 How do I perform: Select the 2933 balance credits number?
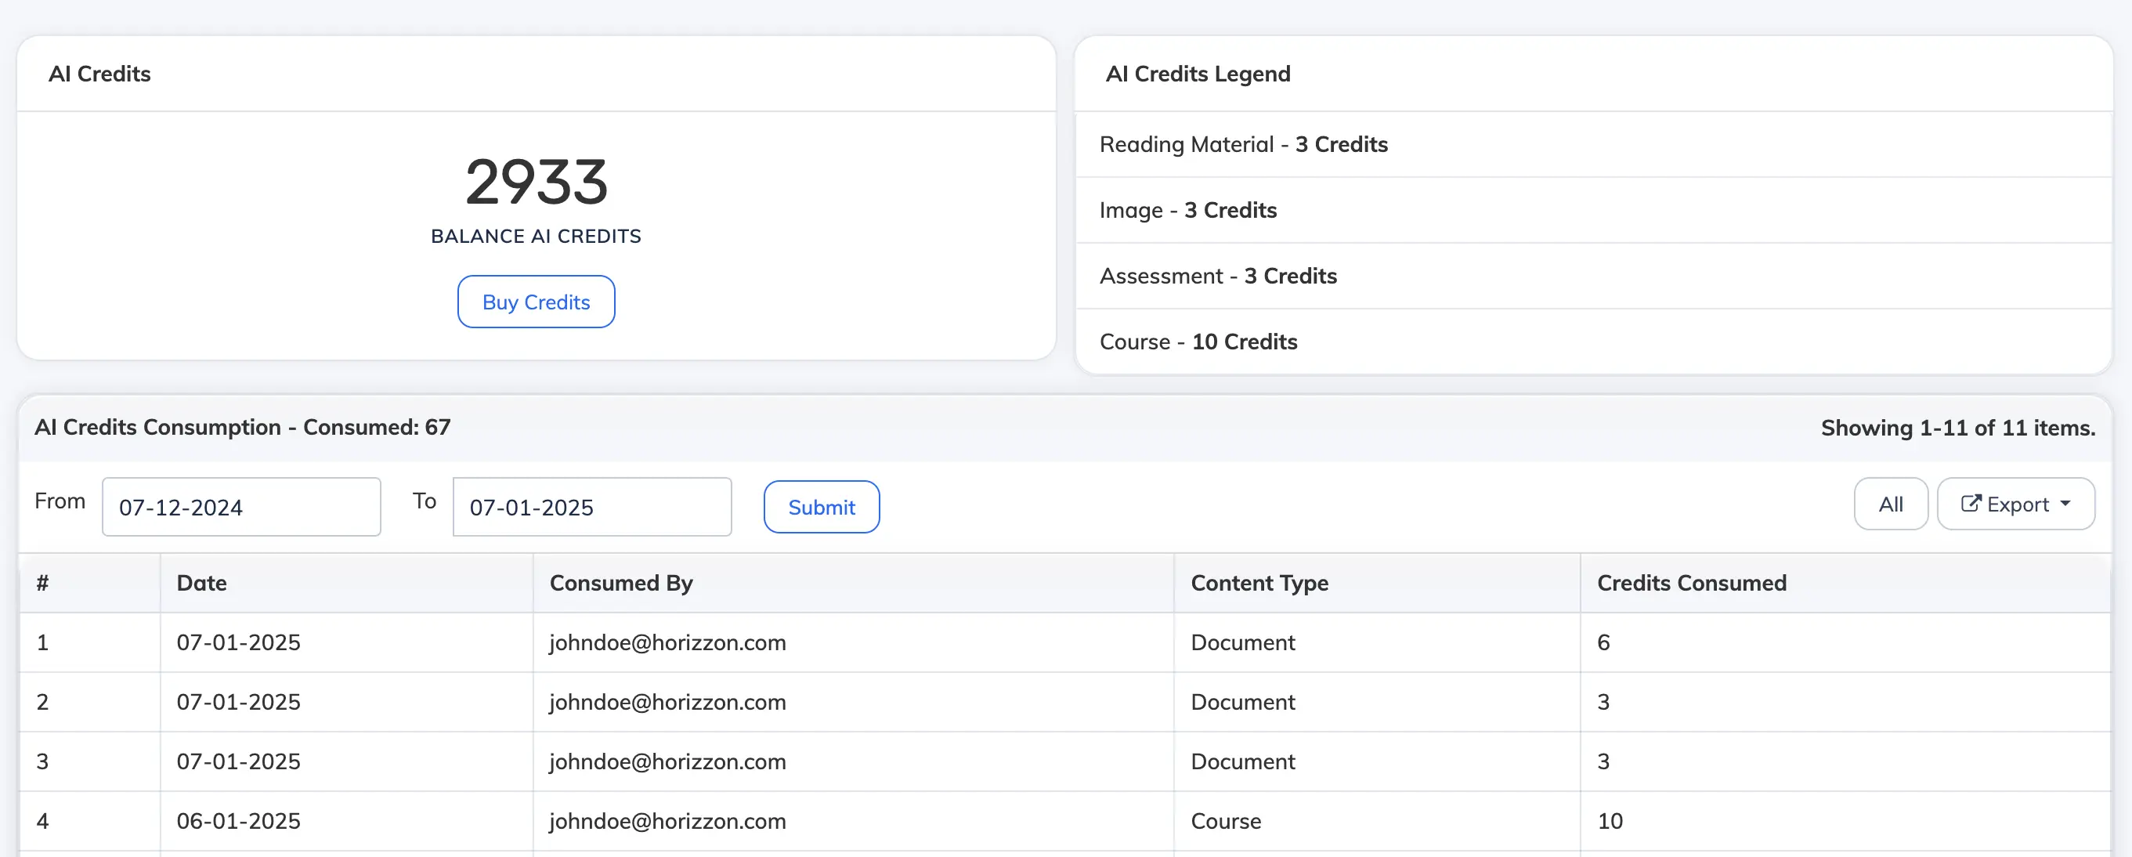tap(537, 183)
